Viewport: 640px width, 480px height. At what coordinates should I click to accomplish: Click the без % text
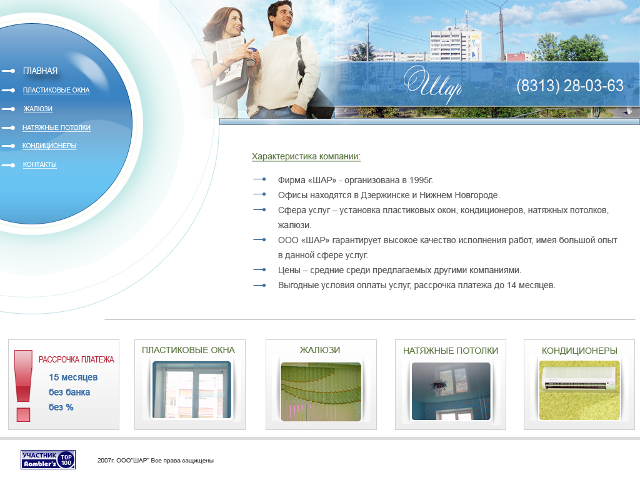pos(61,407)
